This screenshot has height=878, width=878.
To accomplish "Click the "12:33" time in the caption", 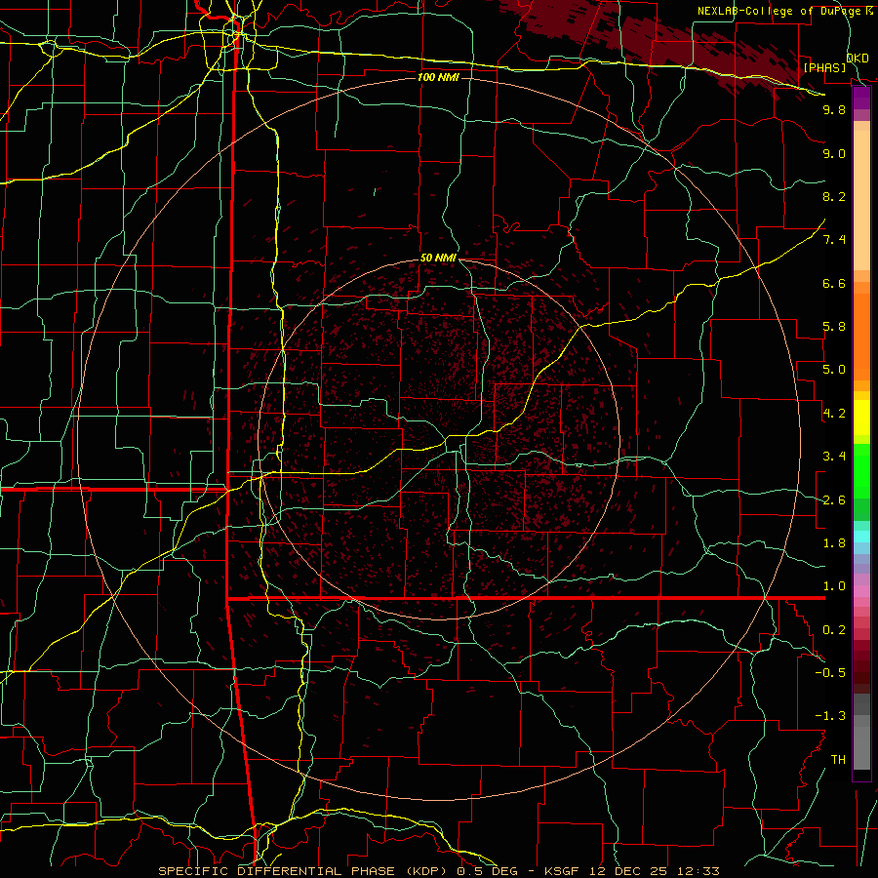I will (x=698, y=871).
